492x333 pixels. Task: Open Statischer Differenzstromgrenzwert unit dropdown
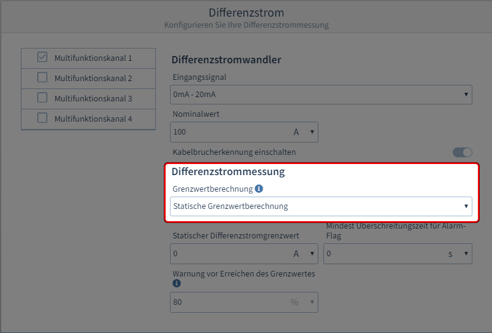304,254
